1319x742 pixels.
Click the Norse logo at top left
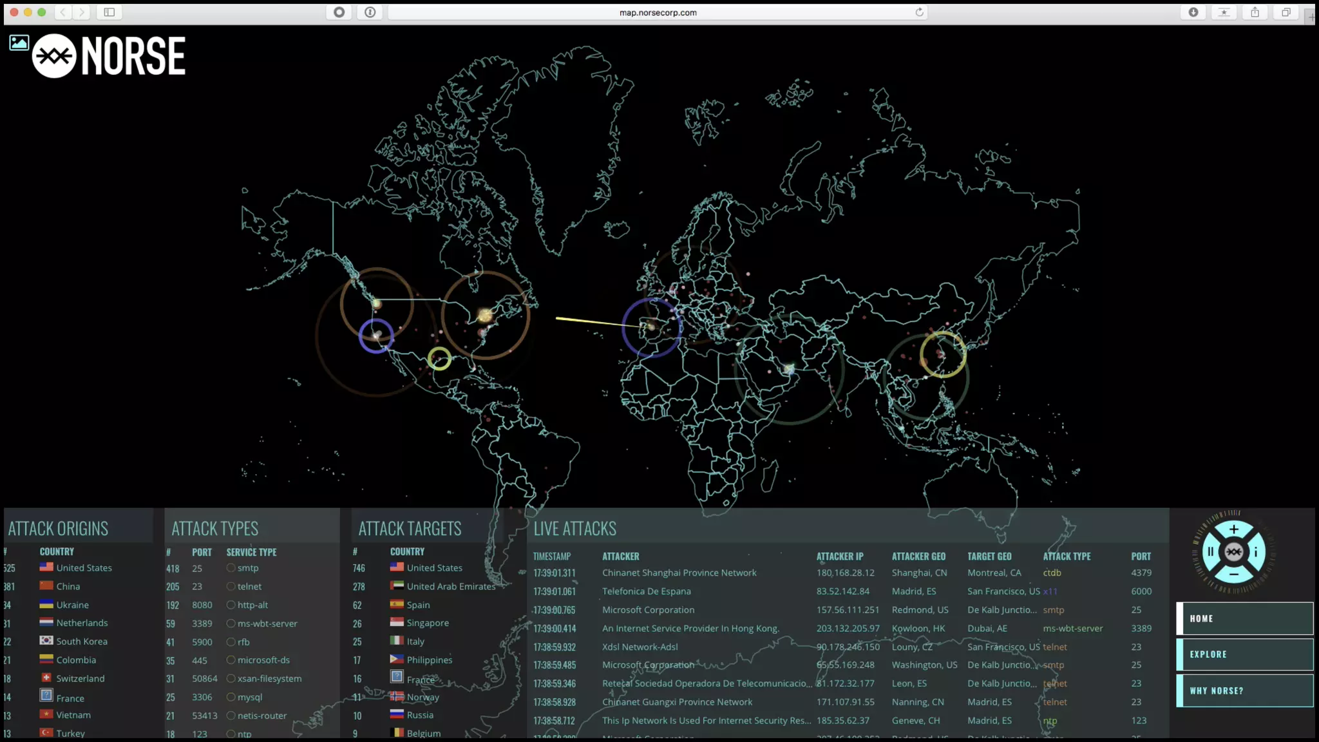109,56
